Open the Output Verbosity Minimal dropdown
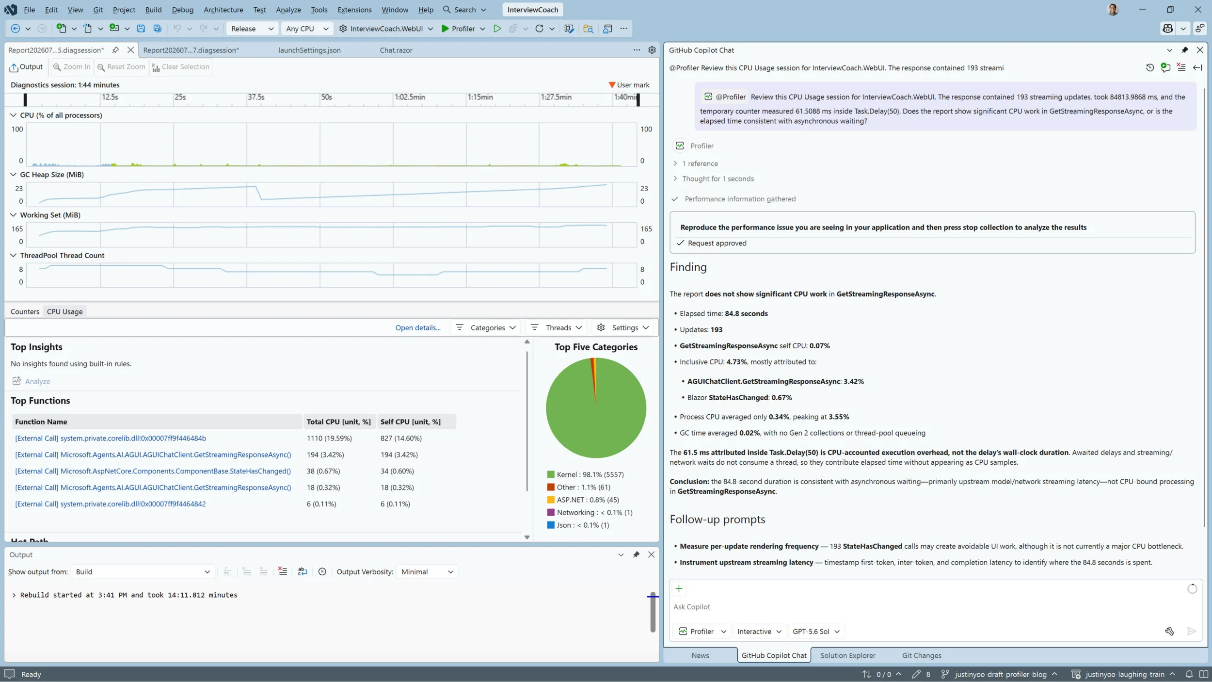 427,571
